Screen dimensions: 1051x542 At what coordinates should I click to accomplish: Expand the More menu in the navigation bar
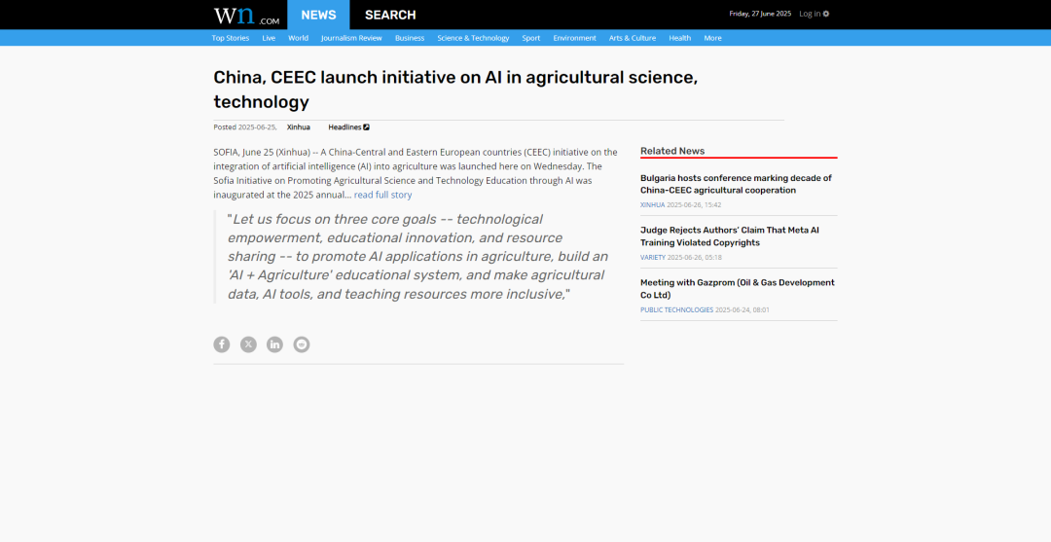click(x=712, y=38)
